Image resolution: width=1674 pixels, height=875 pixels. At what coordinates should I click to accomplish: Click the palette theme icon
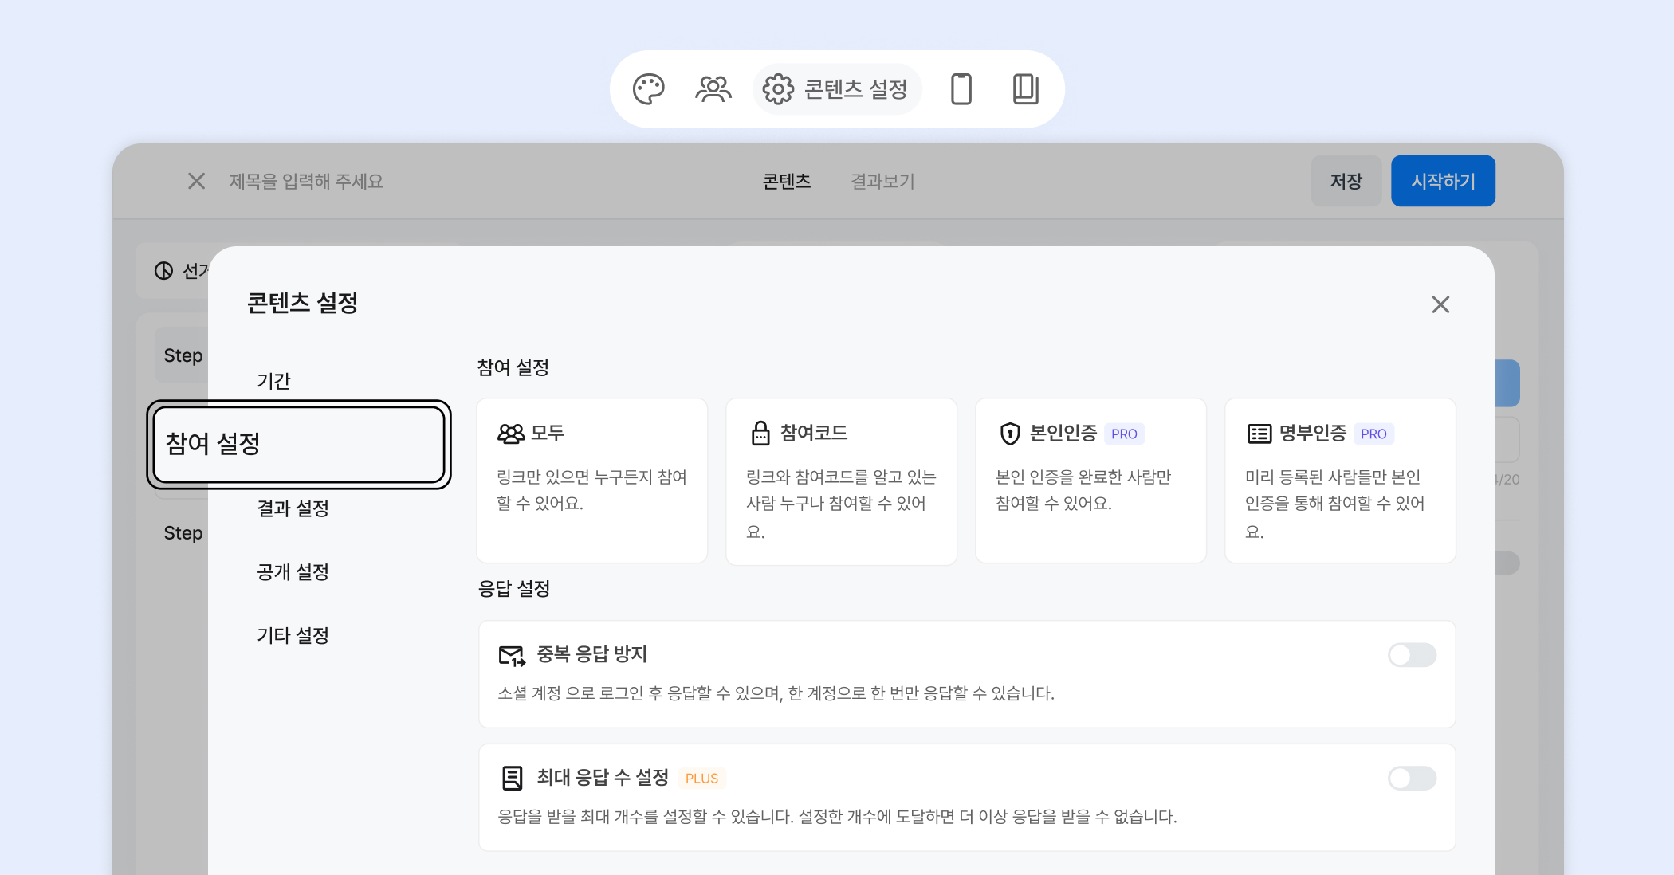(648, 89)
